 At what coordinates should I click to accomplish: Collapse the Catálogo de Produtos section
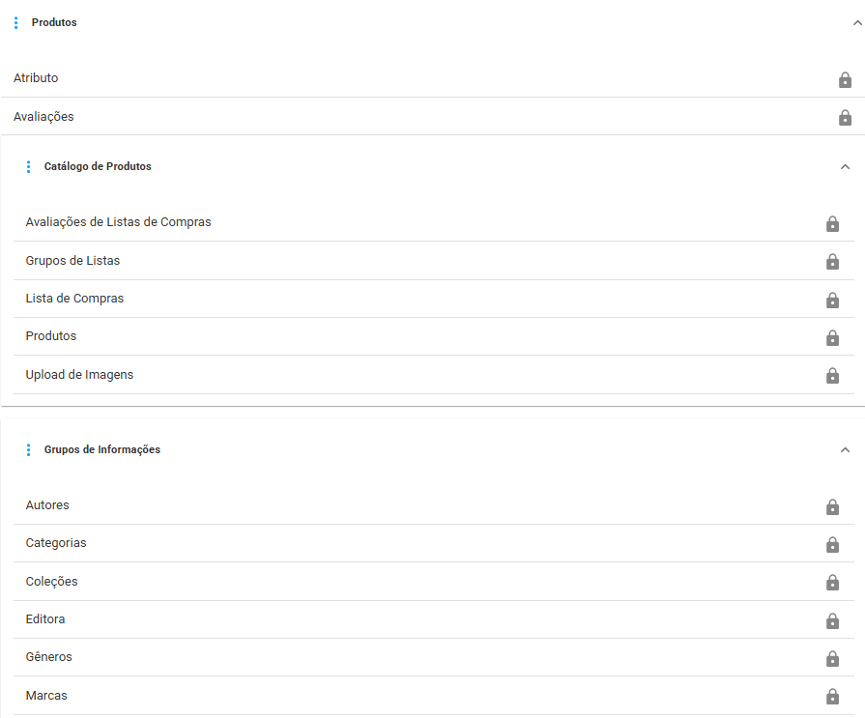click(845, 166)
